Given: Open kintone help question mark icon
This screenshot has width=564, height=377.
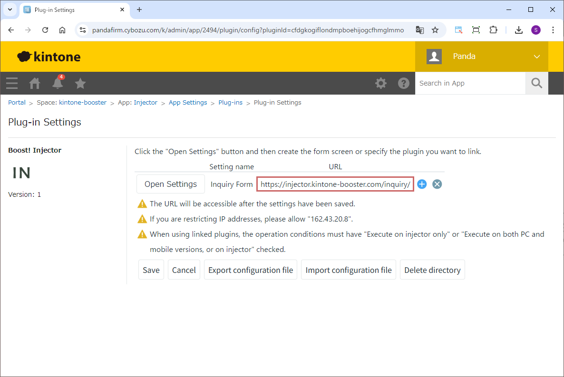Looking at the screenshot, I should (x=403, y=83).
